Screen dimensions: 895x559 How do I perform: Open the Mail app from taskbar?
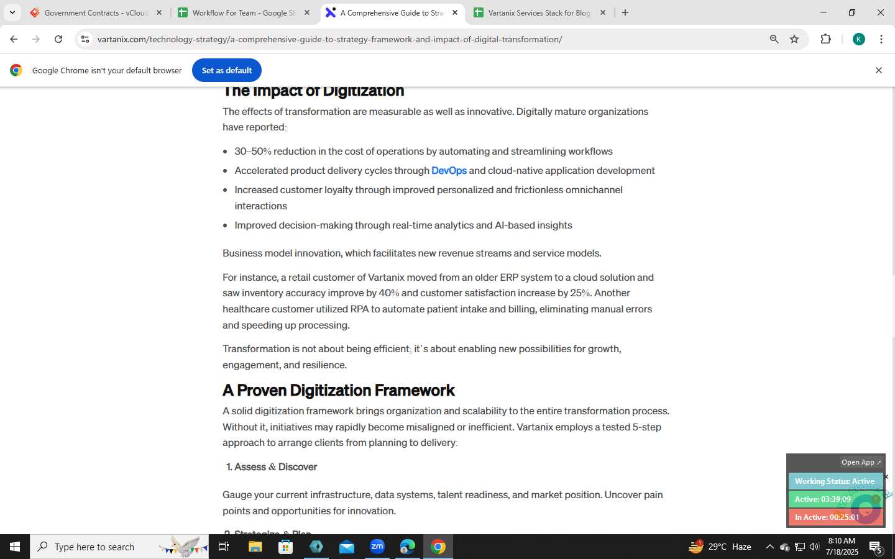(347, 547)
